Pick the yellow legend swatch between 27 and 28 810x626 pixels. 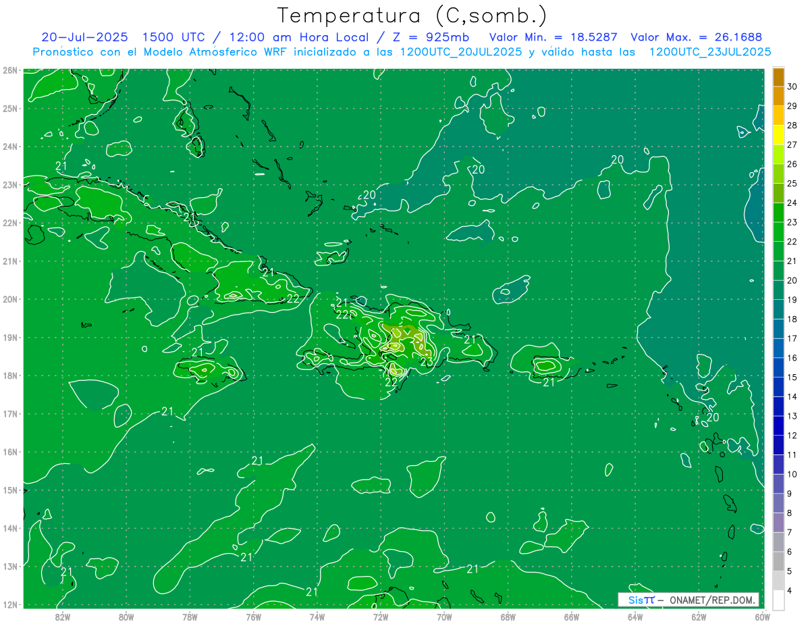click(x=778, y=135)
